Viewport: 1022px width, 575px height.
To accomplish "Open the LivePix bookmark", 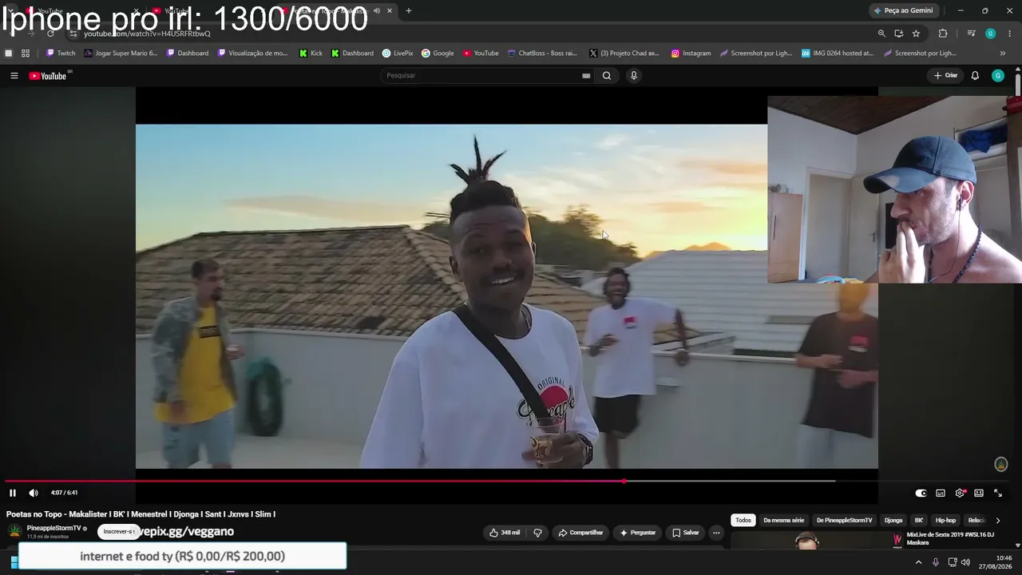I will click(398, 54).
